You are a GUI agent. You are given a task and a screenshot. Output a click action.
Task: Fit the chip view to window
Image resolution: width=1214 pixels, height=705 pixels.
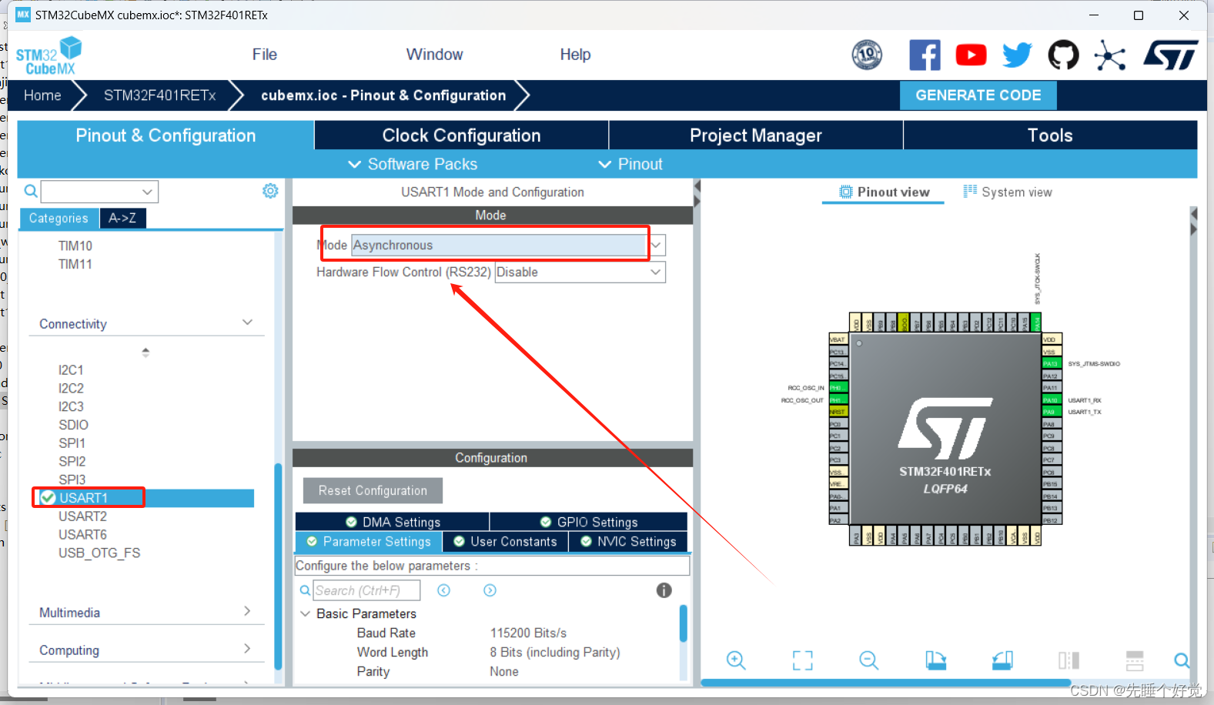tap(803, 660)
